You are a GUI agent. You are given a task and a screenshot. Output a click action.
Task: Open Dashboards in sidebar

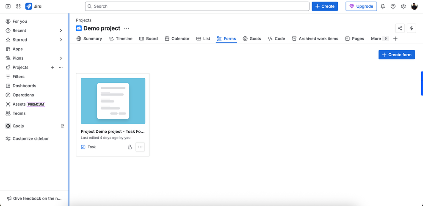coord(34,86)
